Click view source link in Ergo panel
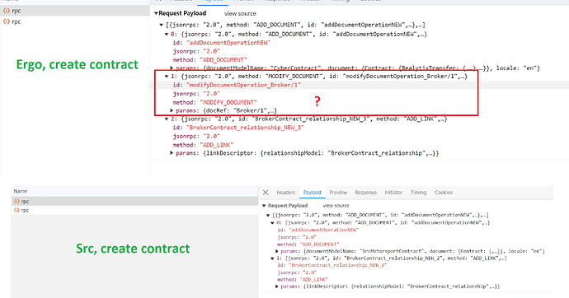Image resolution: width=569 pixels, height=298 pixels. point(240,13)
